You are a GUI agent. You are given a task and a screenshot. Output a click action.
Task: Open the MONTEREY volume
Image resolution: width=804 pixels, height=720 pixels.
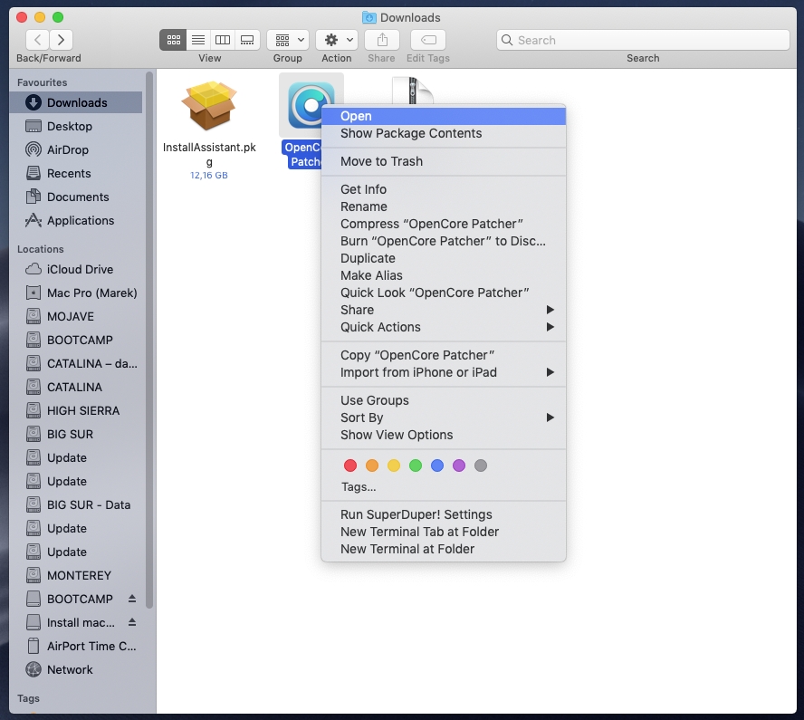coord(76,575)
